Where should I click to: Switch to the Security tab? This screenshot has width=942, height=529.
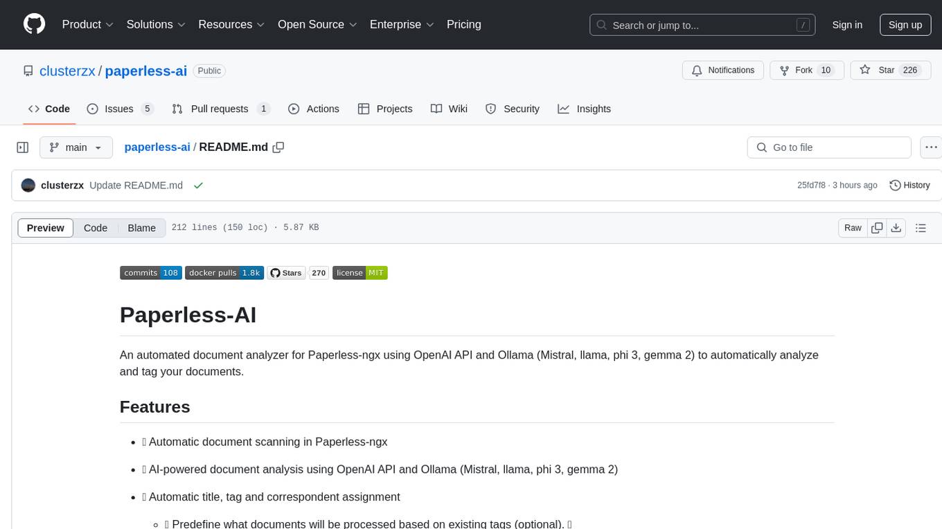pos(513,109)
